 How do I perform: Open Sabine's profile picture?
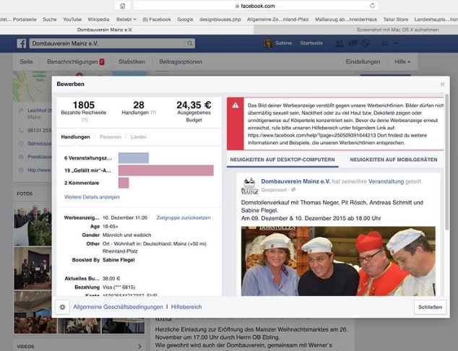[268, 43]
